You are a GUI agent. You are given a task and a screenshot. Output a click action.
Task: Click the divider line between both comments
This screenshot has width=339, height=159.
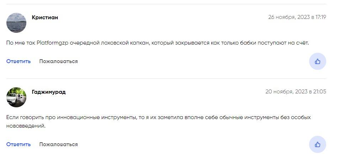166,79
